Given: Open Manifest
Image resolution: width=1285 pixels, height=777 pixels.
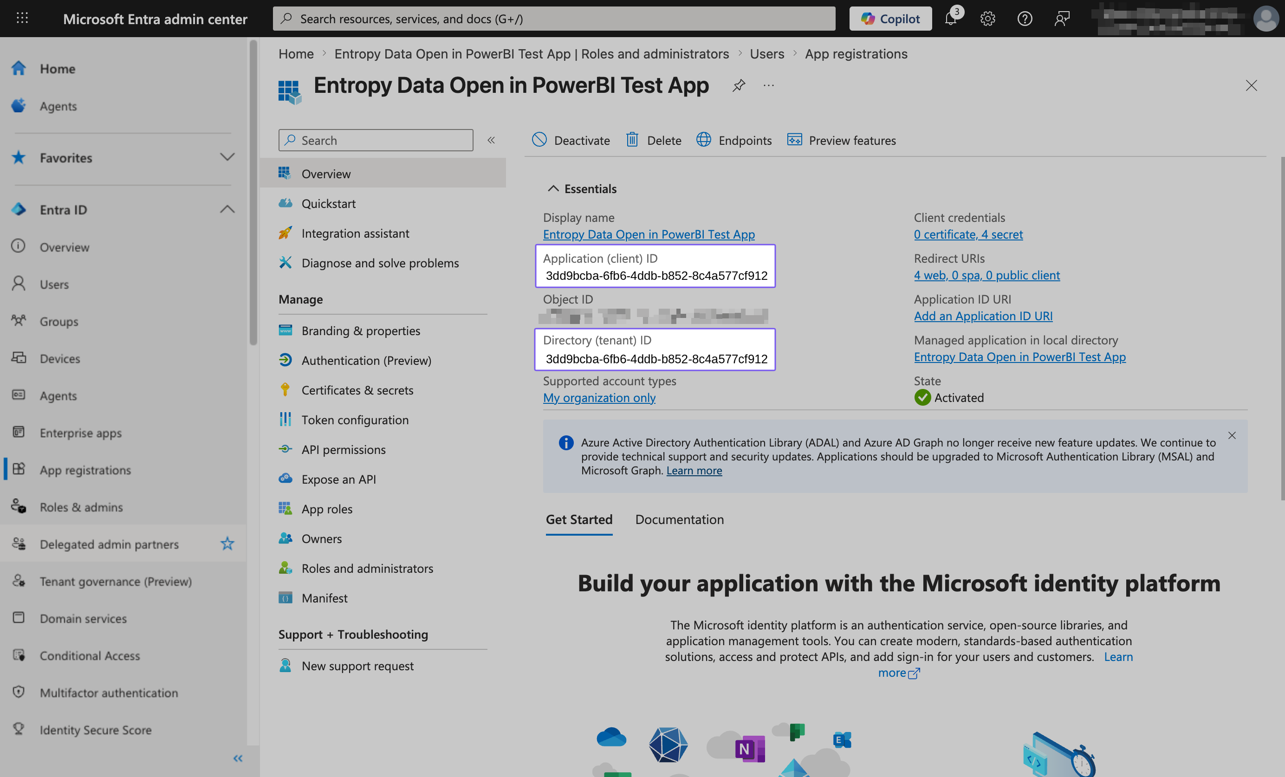Looking at the screenshot, I should [x=324, y=598].
